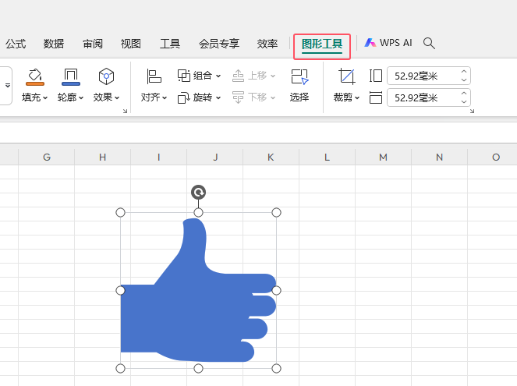Click the shape height icon
The width and height of the screenshot is (517, 386).
coord(376,76)
